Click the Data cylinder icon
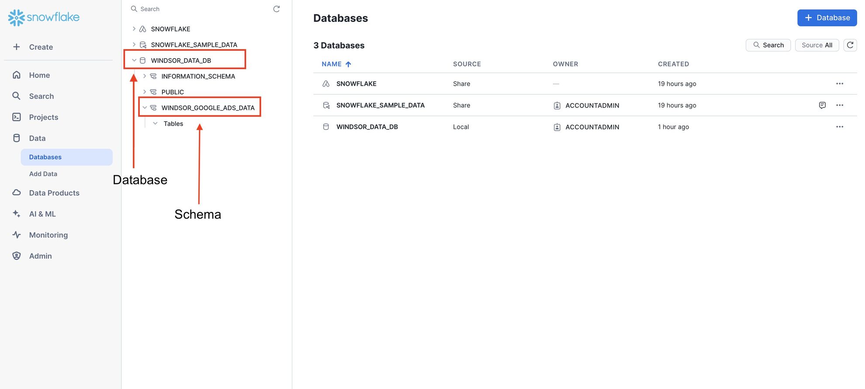 click(x=17, y=138)
